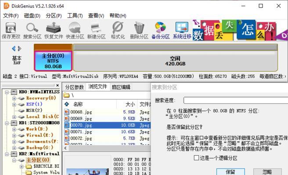
Task: Open the 搜索分区 search partition tool
Action: tap(32, 30)
